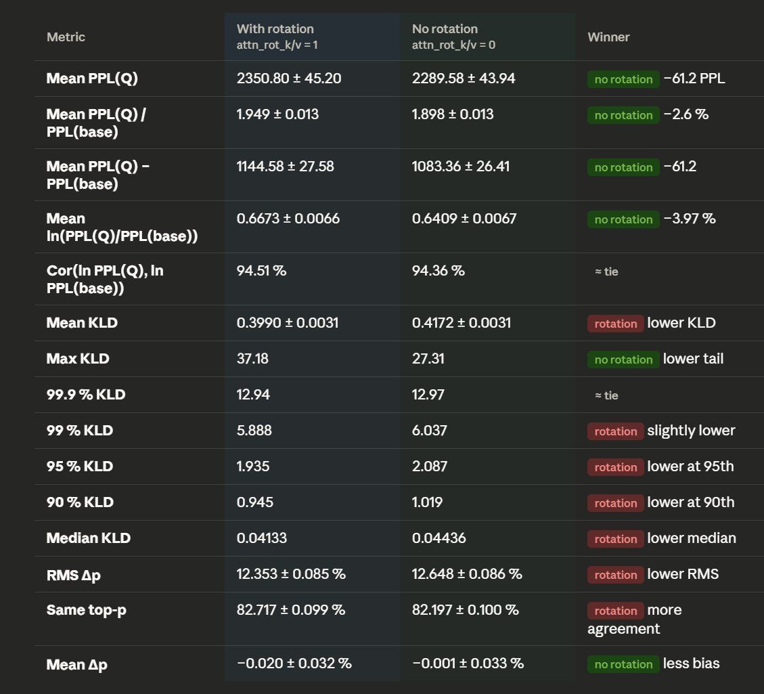This screenshot has height=694, width=764.
Task: Click value '1083.36 ± 26.41'
Action: pyautogui.click(x=461, y=166)
